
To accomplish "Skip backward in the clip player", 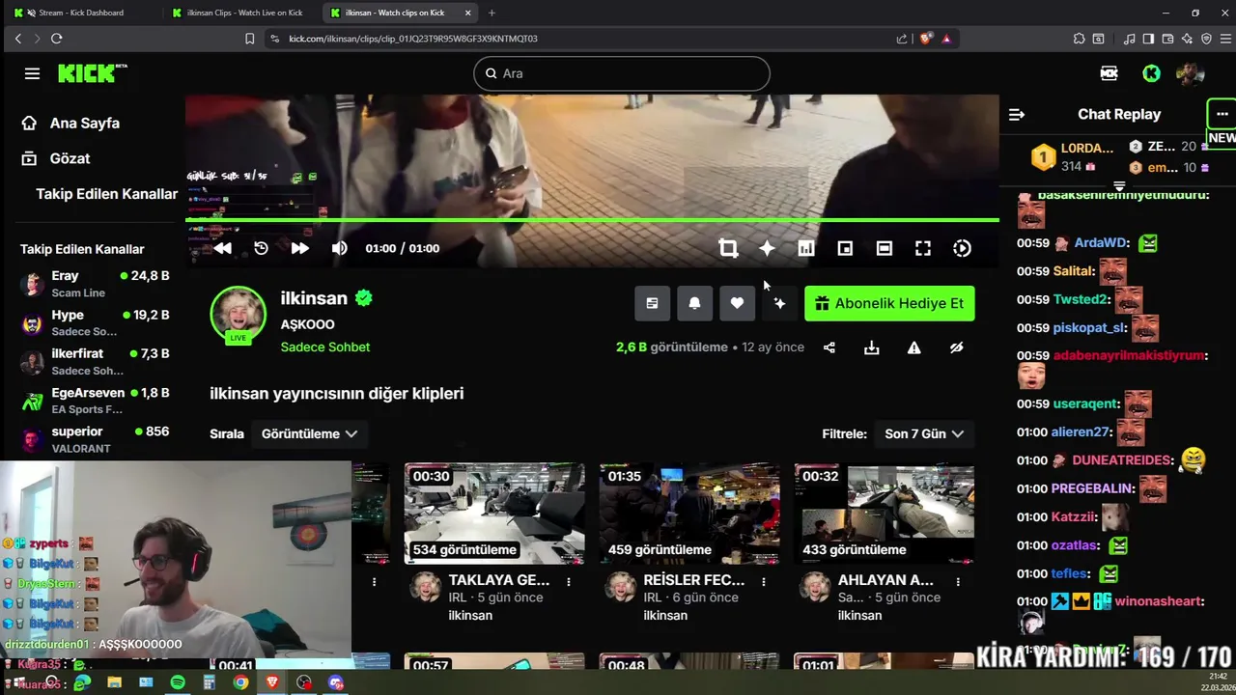I will [222, 248].
